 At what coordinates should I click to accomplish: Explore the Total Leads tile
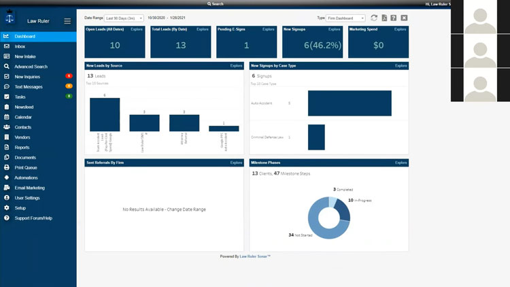click(203, 29)
